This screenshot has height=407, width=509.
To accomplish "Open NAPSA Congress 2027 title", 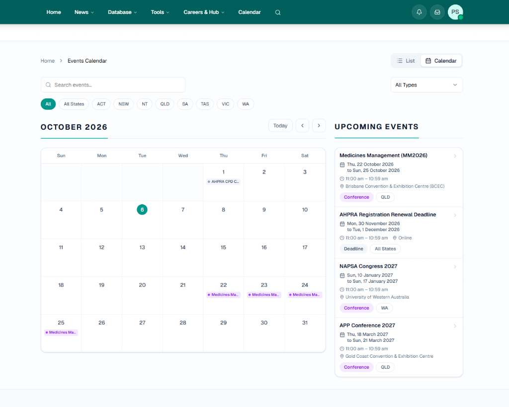I will point(368,266).
